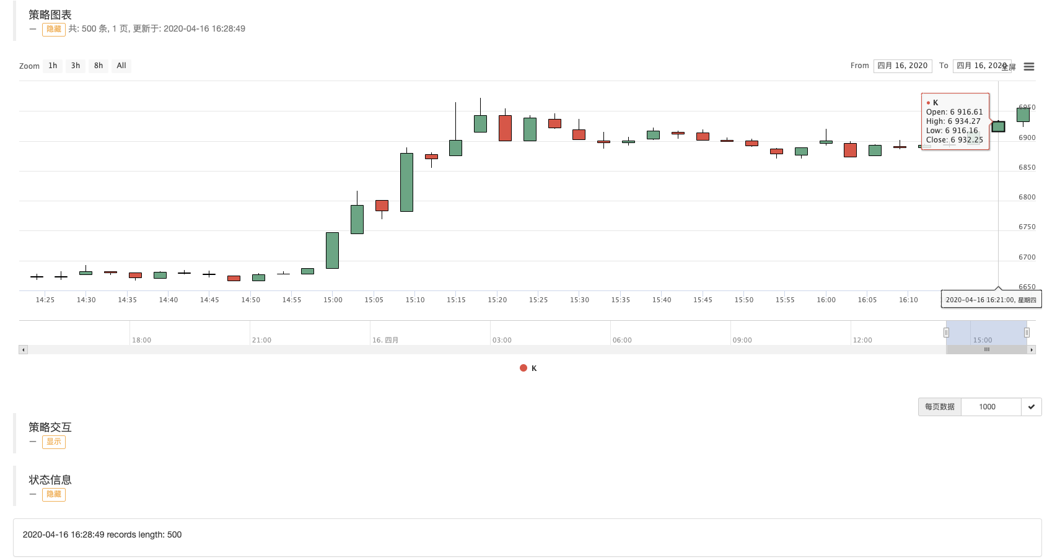Select the 3h zoom range
1047x558 pixels.
tap(76, 66)
